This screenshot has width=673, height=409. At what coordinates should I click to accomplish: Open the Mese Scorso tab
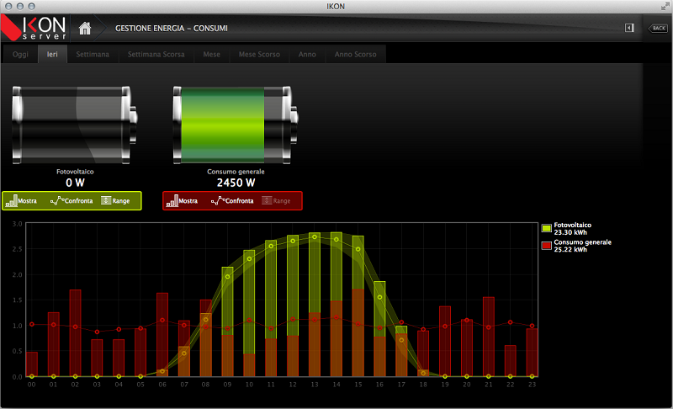[x=259, y=54]
